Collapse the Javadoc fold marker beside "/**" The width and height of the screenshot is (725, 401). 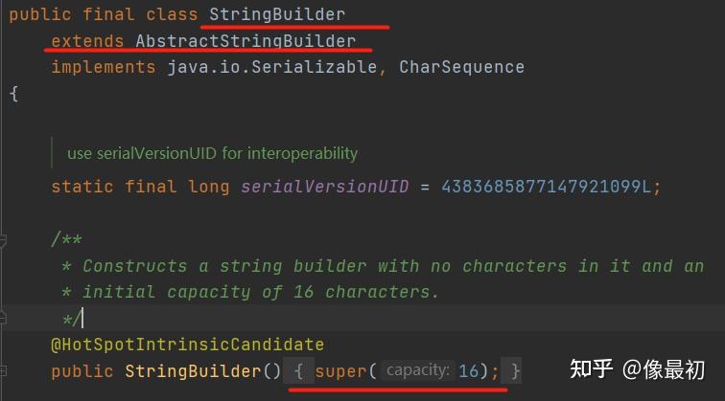tap(5, 240)
